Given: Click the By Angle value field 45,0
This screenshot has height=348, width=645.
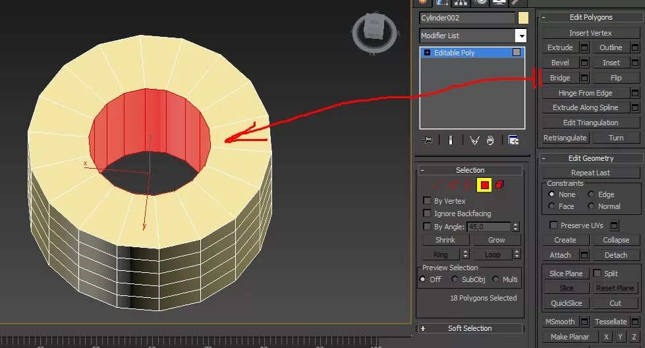Looking at the screenshot, I should point(489,227).
